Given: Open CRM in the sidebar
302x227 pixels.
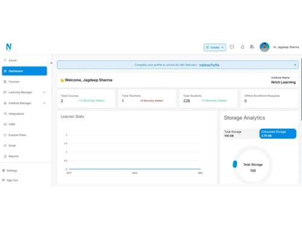Looking at the screenshot, I should [24, 124].
